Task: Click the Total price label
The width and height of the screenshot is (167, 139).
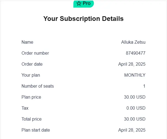Action: pyautogui.click(x=31, y=119)
